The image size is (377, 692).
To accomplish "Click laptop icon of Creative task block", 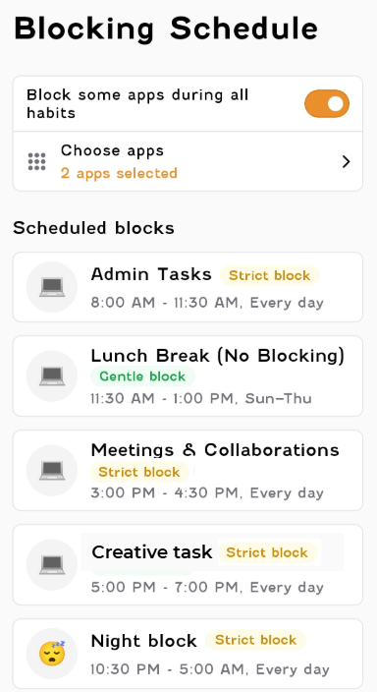I will click(x=52, y=565).
